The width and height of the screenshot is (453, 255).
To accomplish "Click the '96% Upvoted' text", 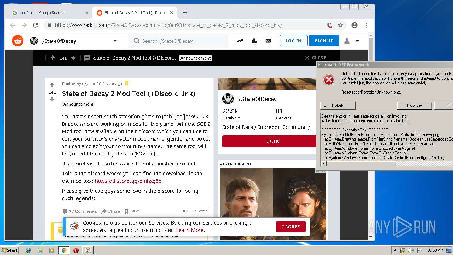I will tap(195, 211).
